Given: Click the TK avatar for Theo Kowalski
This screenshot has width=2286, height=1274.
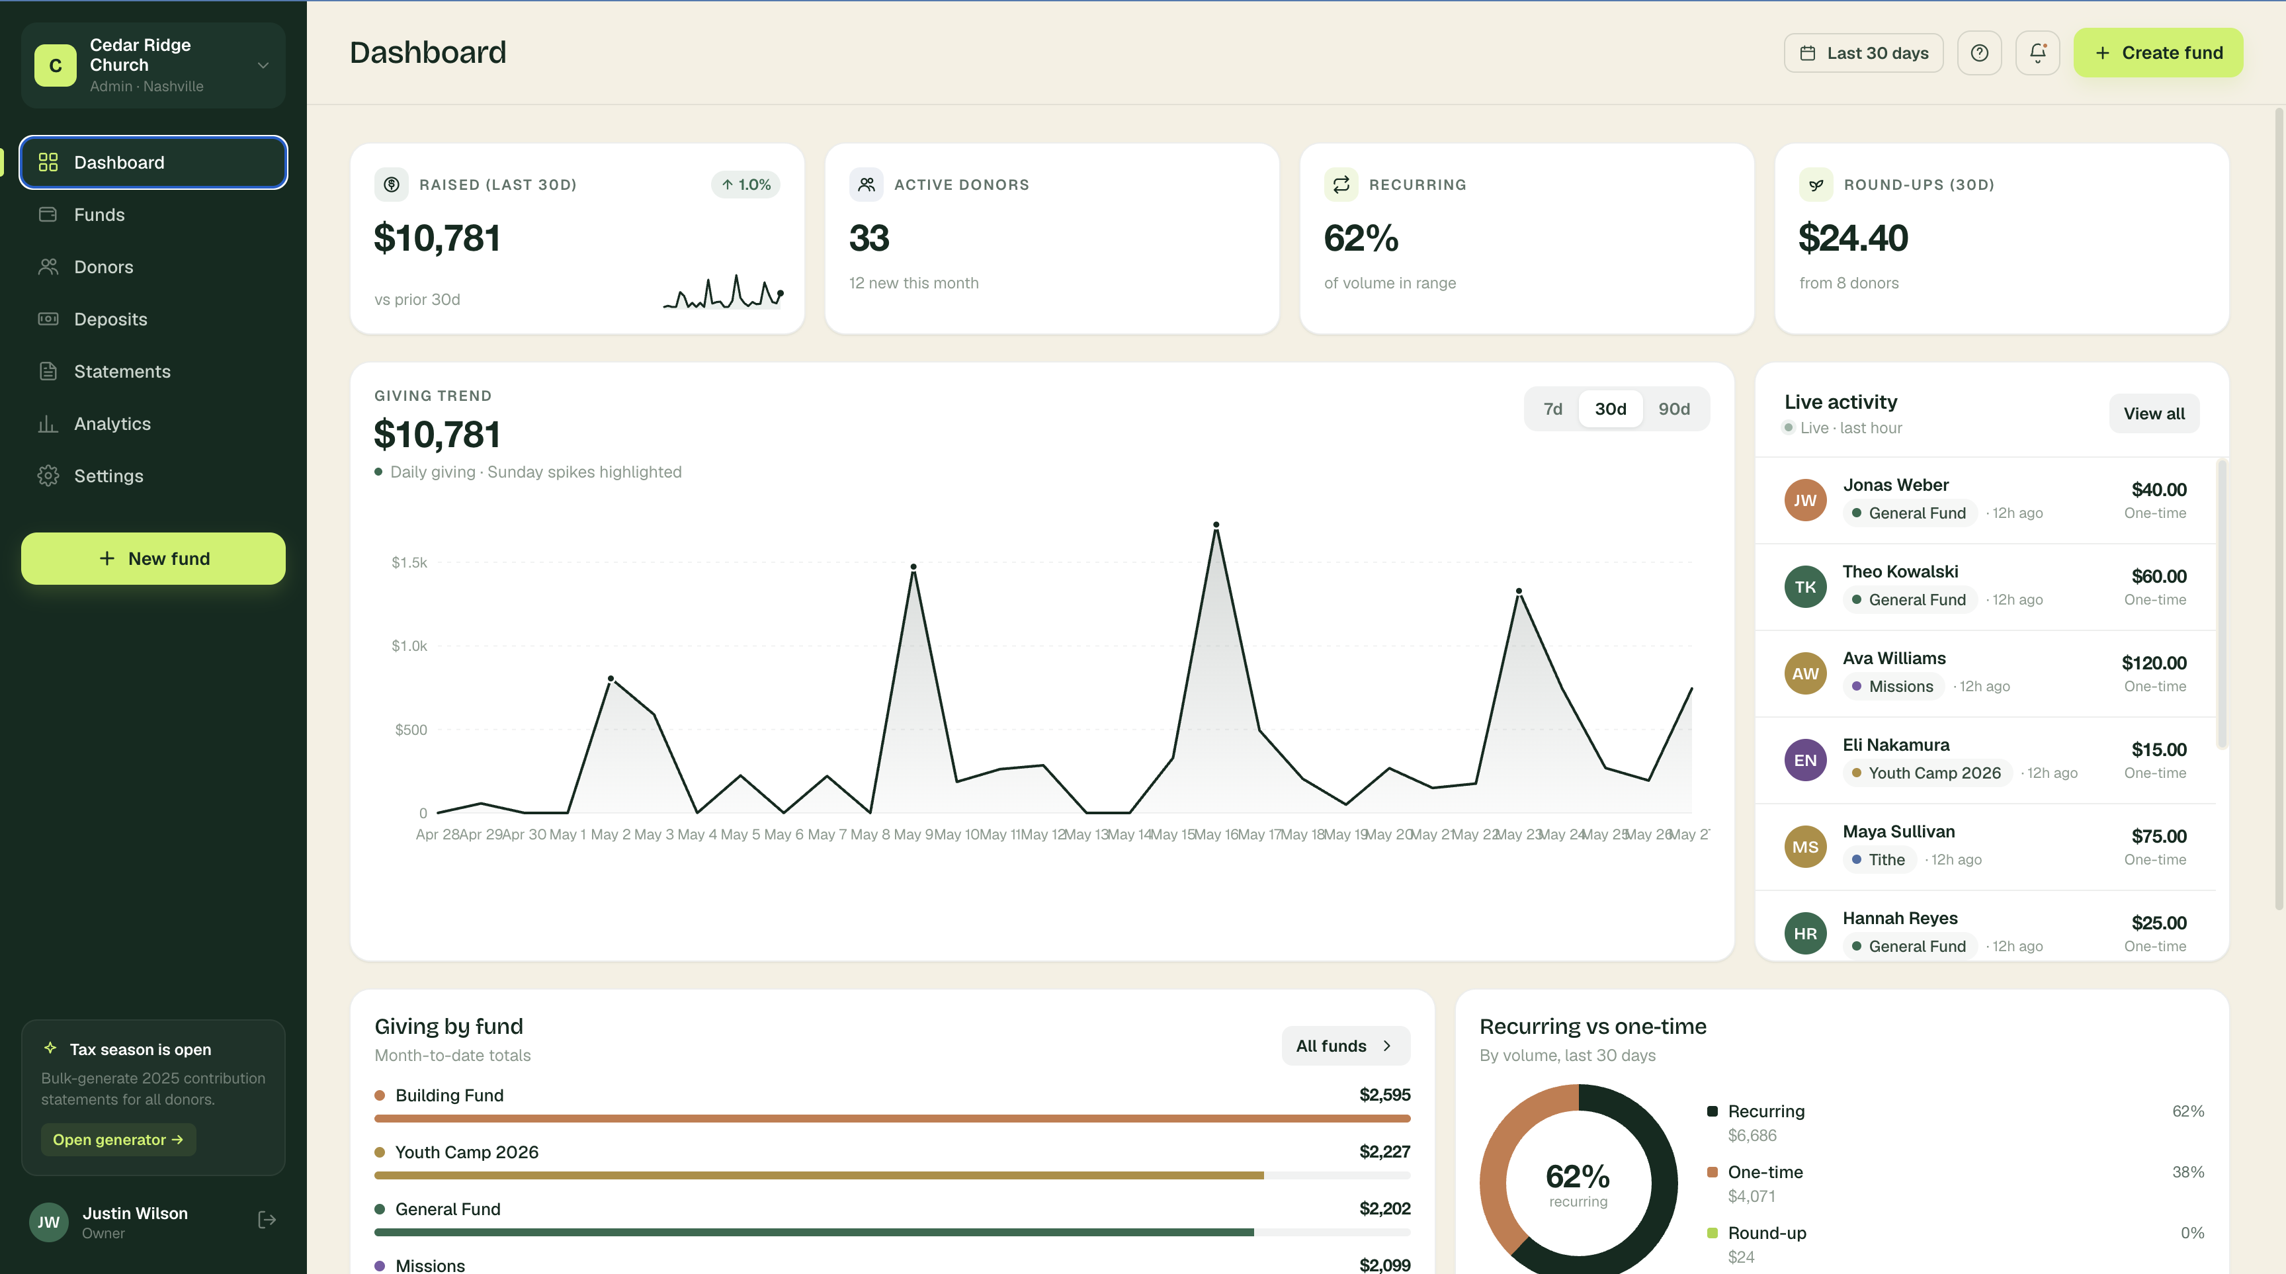Looking at the screenshot, I should click(x=1805, y=587).
